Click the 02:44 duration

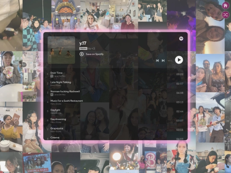click(x=180, y=111)
